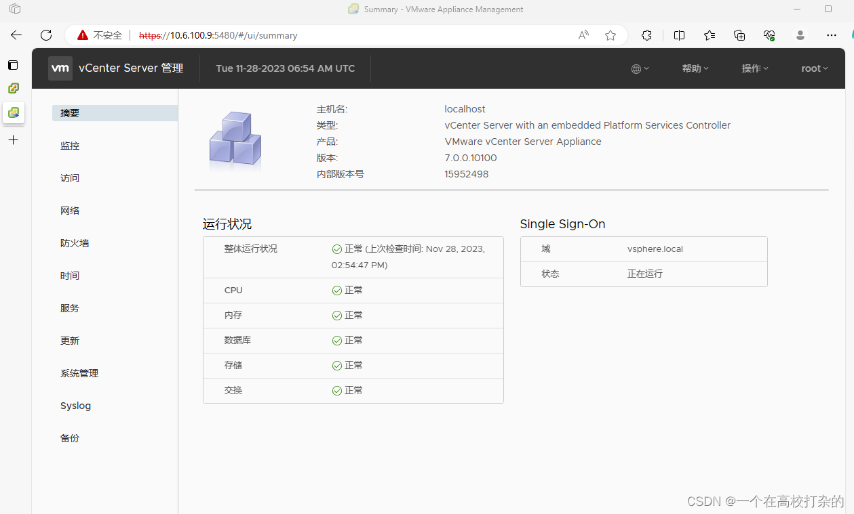The height and width of the screenshot is (514, 854).
Task: Click build number 15952498
Action: click(466, 174)
